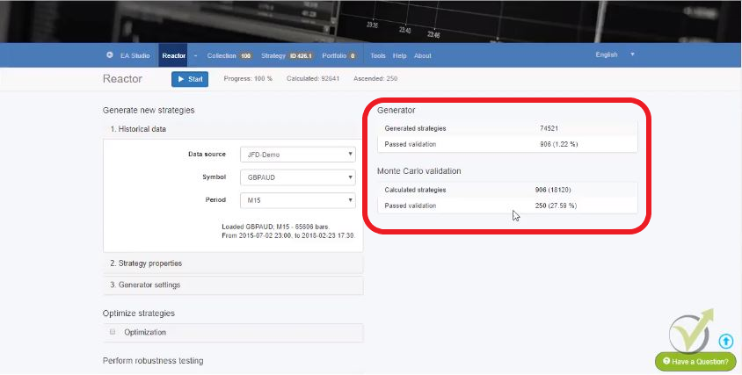Expand the Reactor menu arrow
Viewport: 742px width, 375px height.
coord(195,55)
